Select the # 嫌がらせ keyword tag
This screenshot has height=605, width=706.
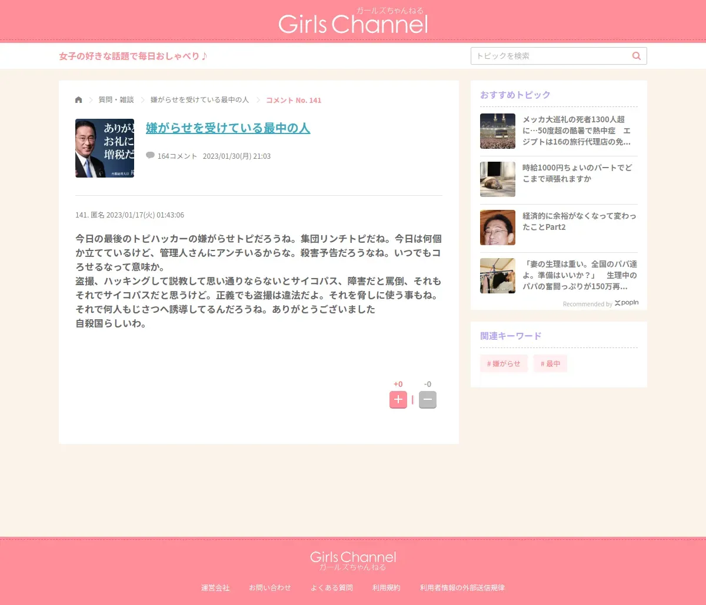(x=504, y=364)
